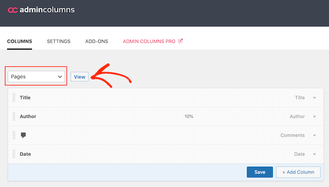The height and width of the screenshot is (187, 329).
Task: Click the Admin Columns logo
Action: tap(41, 10)
